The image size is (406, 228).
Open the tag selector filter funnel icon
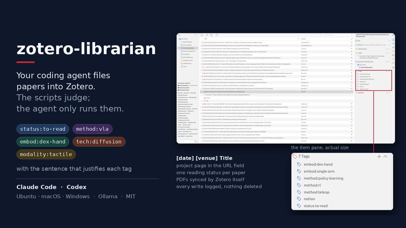195,142
